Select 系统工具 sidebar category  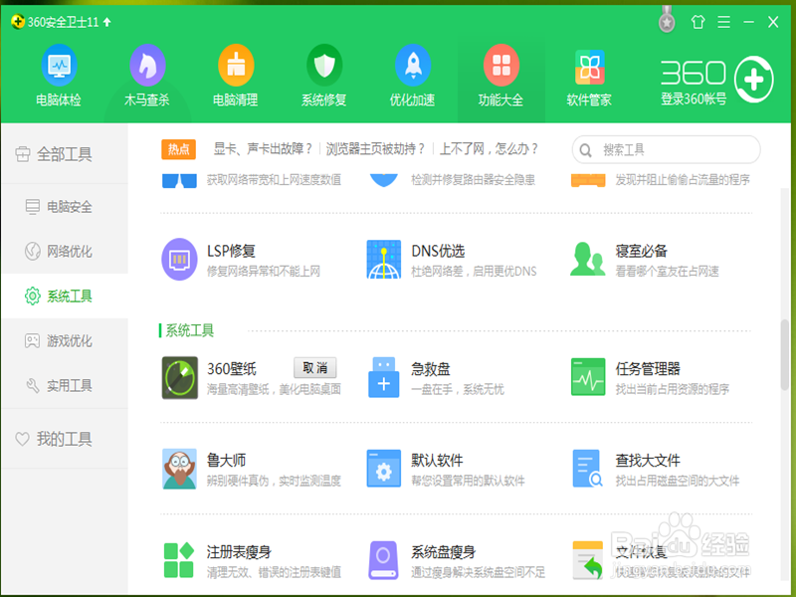[x=64, y=296]
